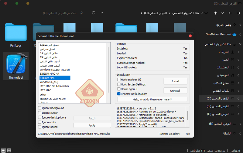Select 'نسق غير محفوظ' theme entry

50,45
